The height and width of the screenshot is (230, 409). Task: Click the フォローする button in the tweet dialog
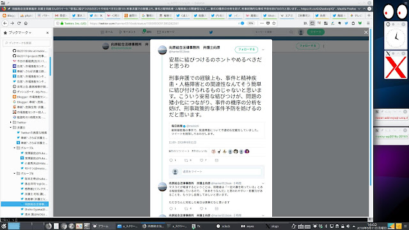[x=247, y=50]
